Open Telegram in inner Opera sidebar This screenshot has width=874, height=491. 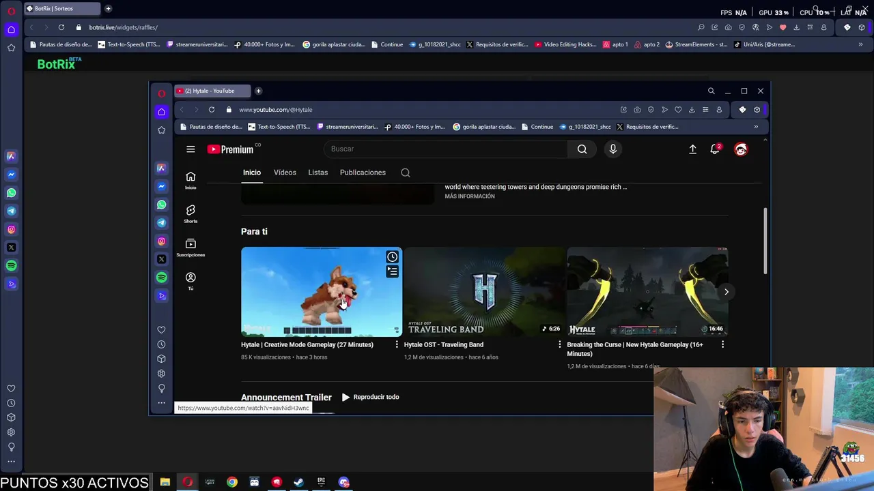pos(161,223)
